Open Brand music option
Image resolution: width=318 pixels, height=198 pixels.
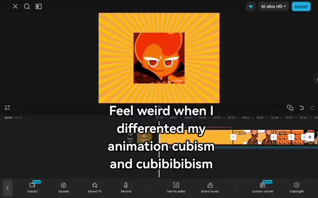pyautogui.click(x=210, y=187)
